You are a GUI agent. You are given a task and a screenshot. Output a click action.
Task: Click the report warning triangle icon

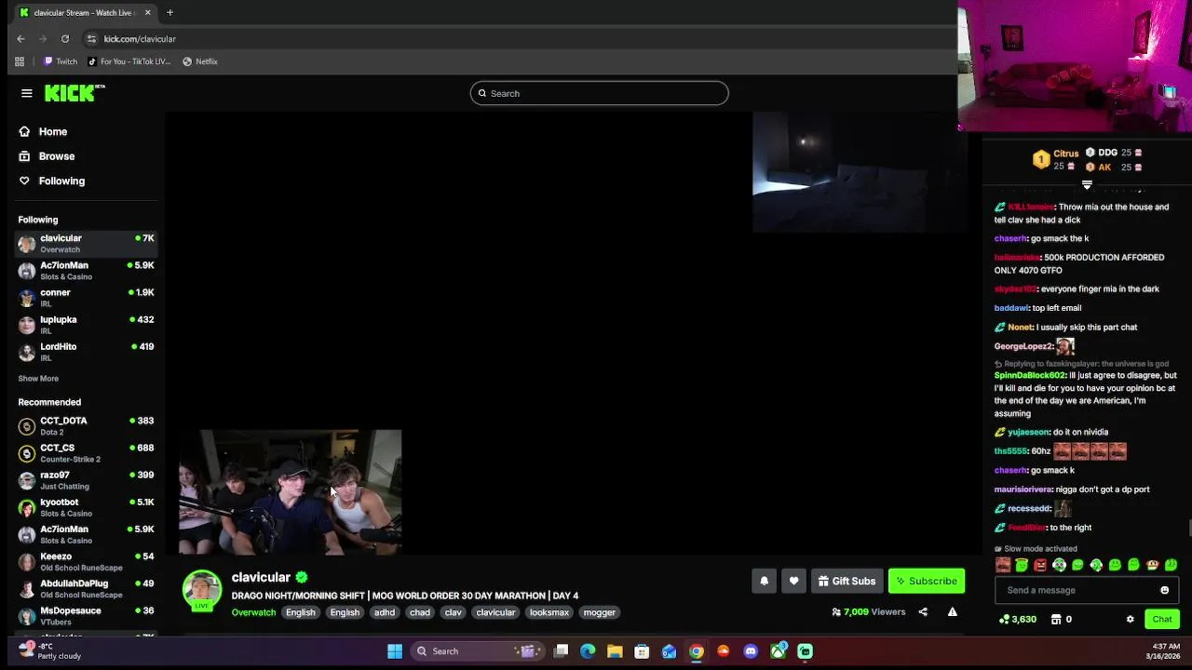(x=952, y=612)
